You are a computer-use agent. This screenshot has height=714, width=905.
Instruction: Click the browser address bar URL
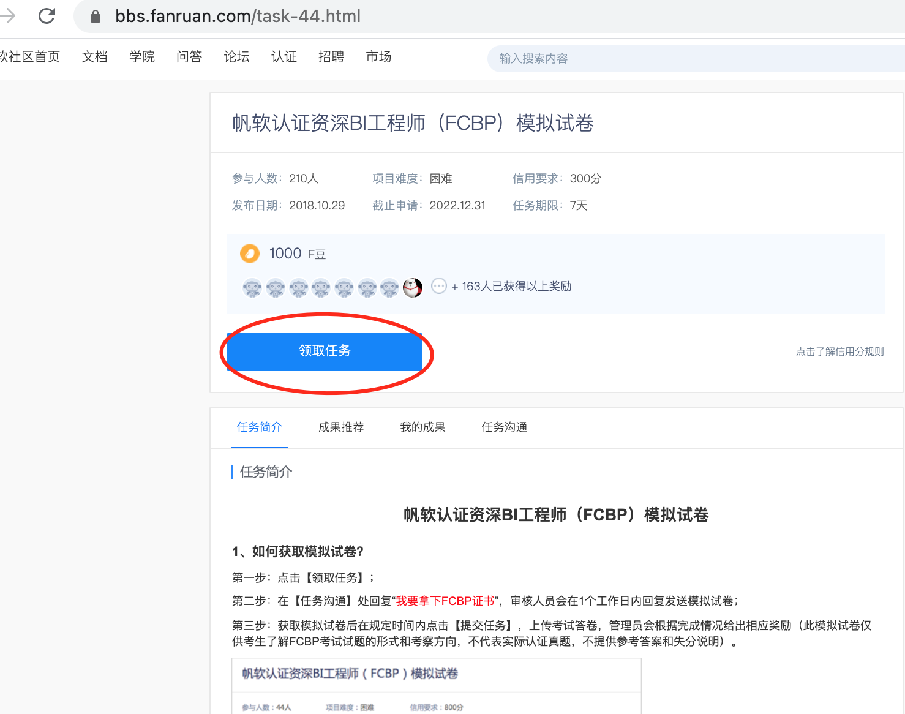click(x=238, y=17)
